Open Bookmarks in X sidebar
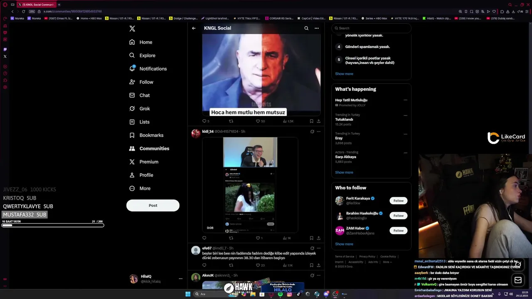Screen dimensions: 532x299 coord(146,135)
